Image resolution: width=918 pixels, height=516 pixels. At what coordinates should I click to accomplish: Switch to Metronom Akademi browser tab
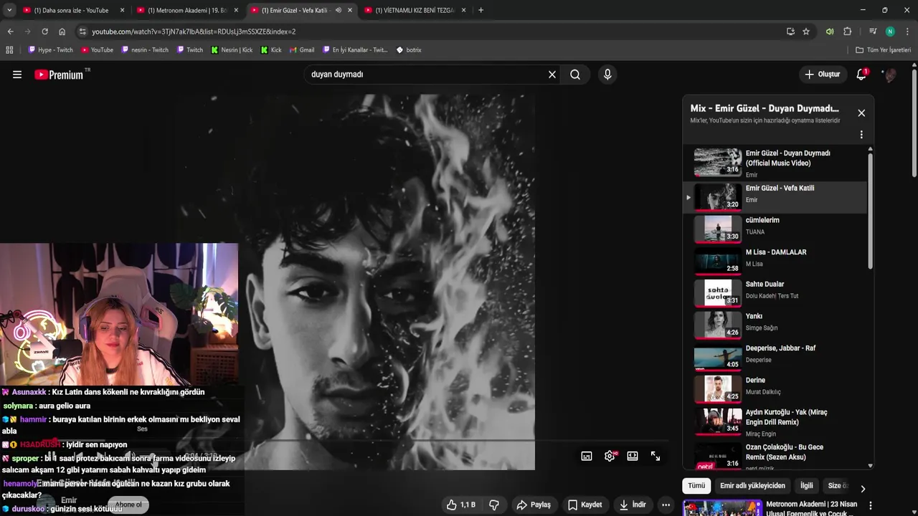(x=186, y=10)
